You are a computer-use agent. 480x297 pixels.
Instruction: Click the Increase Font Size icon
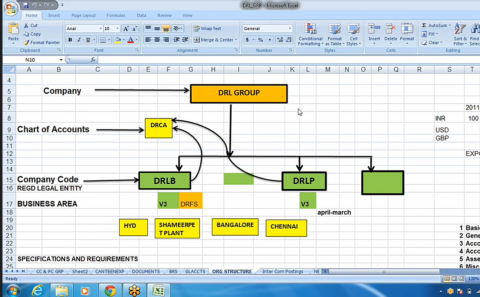[125, 29]
